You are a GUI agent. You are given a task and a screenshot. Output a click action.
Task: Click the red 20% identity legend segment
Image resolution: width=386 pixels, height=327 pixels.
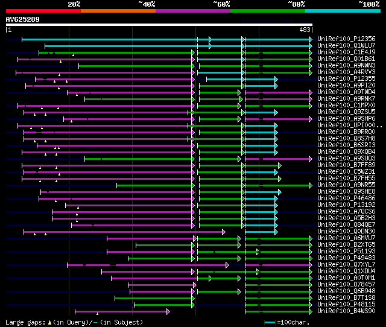click(43, 11)
